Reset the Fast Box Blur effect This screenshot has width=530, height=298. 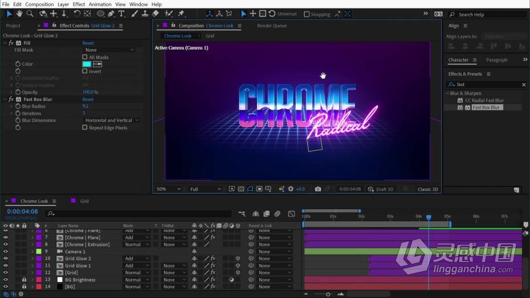click(88, 99)
